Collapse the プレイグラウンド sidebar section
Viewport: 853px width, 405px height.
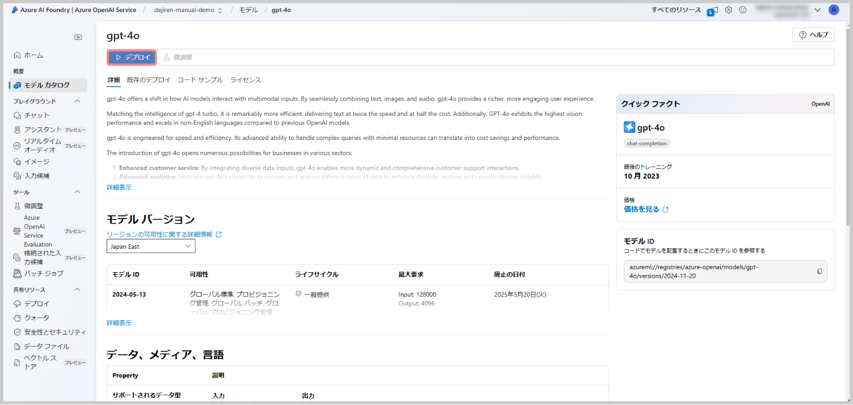(x=77, y=101)
